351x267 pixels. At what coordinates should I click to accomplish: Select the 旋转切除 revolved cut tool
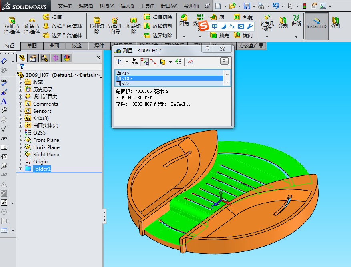133,25
